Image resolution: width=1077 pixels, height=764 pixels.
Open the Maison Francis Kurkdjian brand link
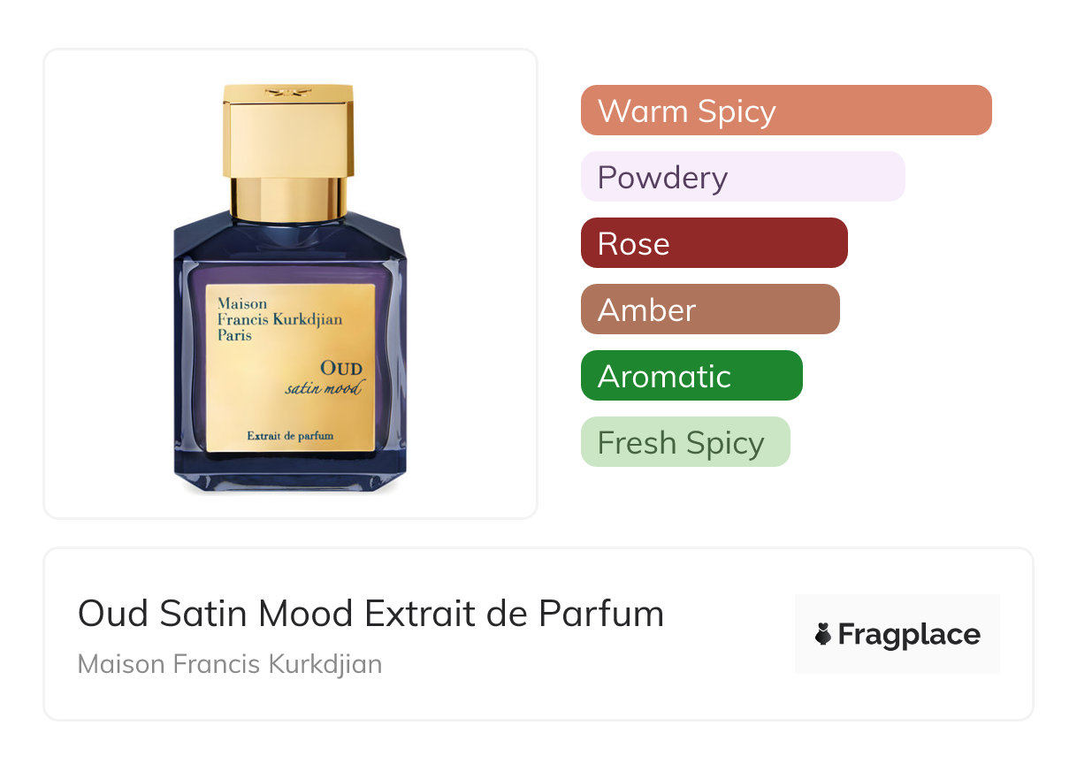230,664
